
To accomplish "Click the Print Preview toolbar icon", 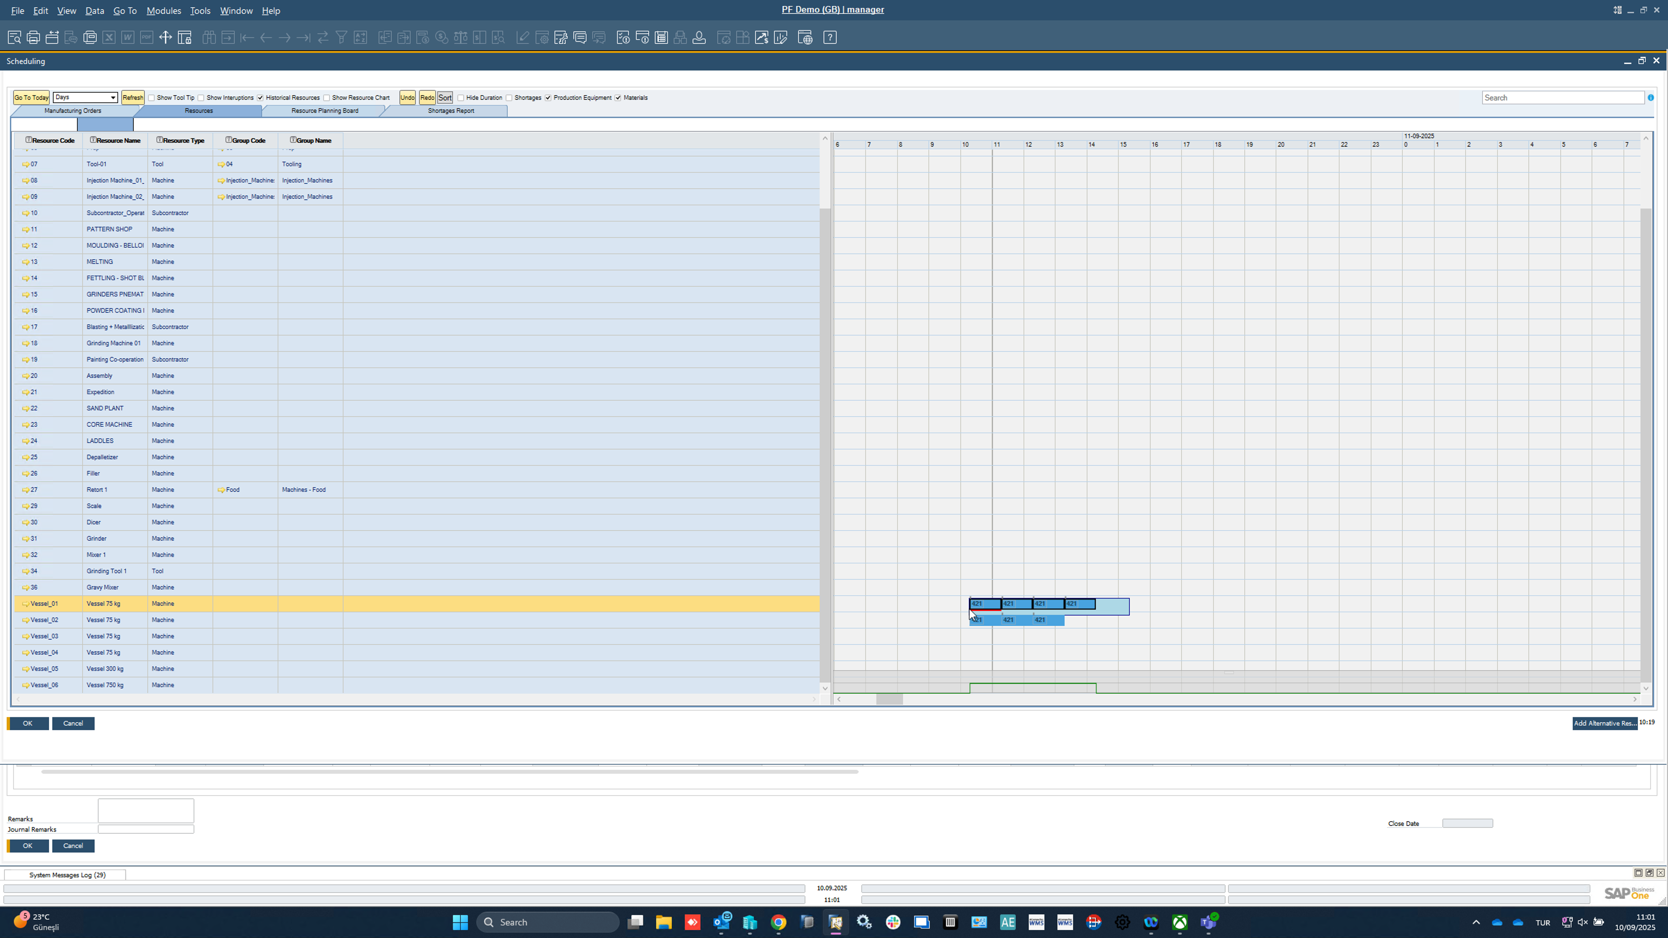I will 14,37.
